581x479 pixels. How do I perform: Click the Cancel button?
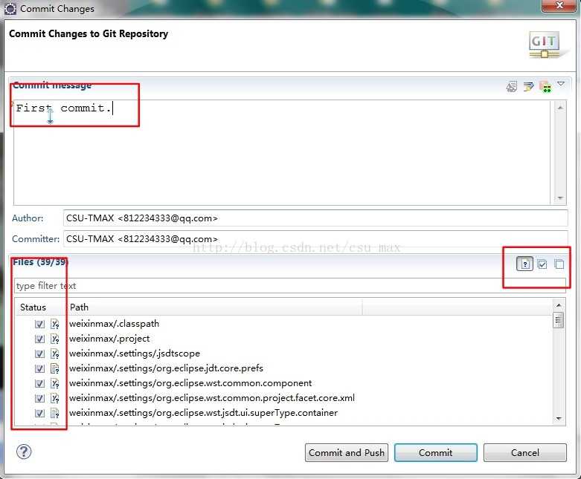(x=525, y=452)
